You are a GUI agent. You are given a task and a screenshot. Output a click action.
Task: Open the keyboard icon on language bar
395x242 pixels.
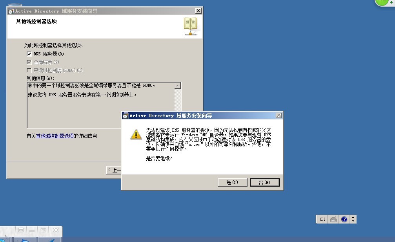point(333,219)
